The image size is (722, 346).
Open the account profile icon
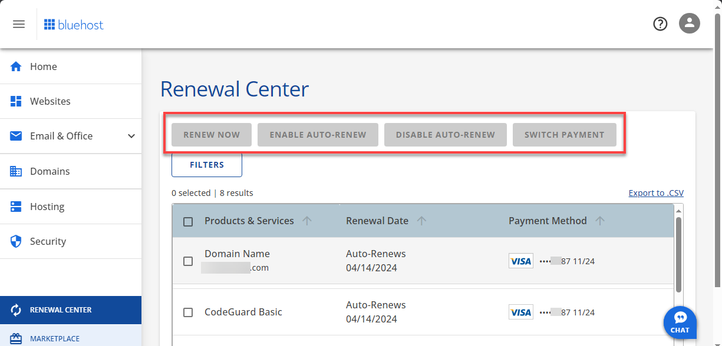pyautogui.click(x=689, y=24)
